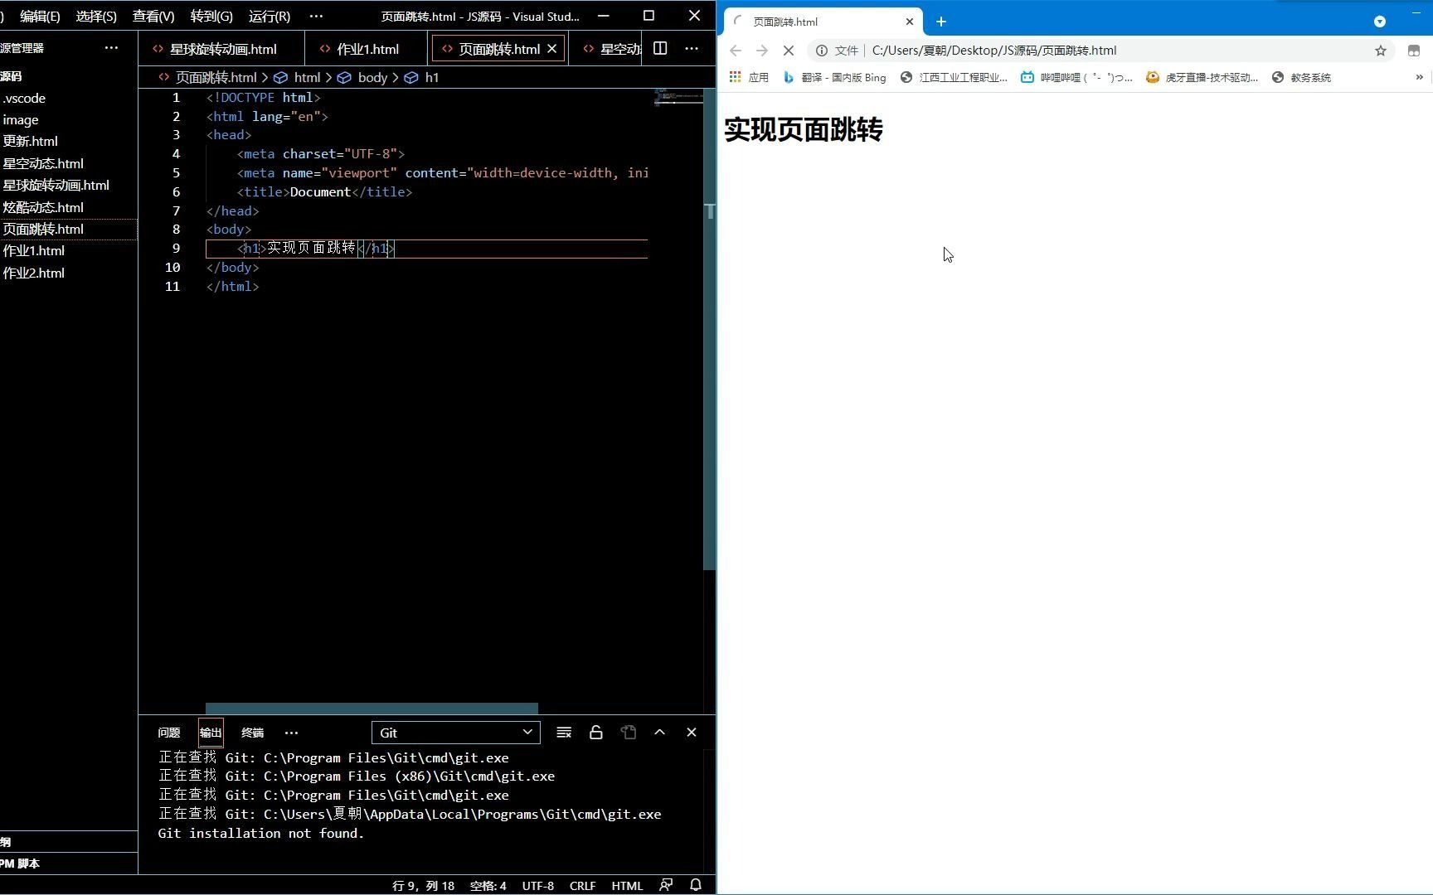Image resolution: width=1433 pixels, height=895 pixels.
Task: Switch to the 问题 panel tab
Action: pos(169,733)
